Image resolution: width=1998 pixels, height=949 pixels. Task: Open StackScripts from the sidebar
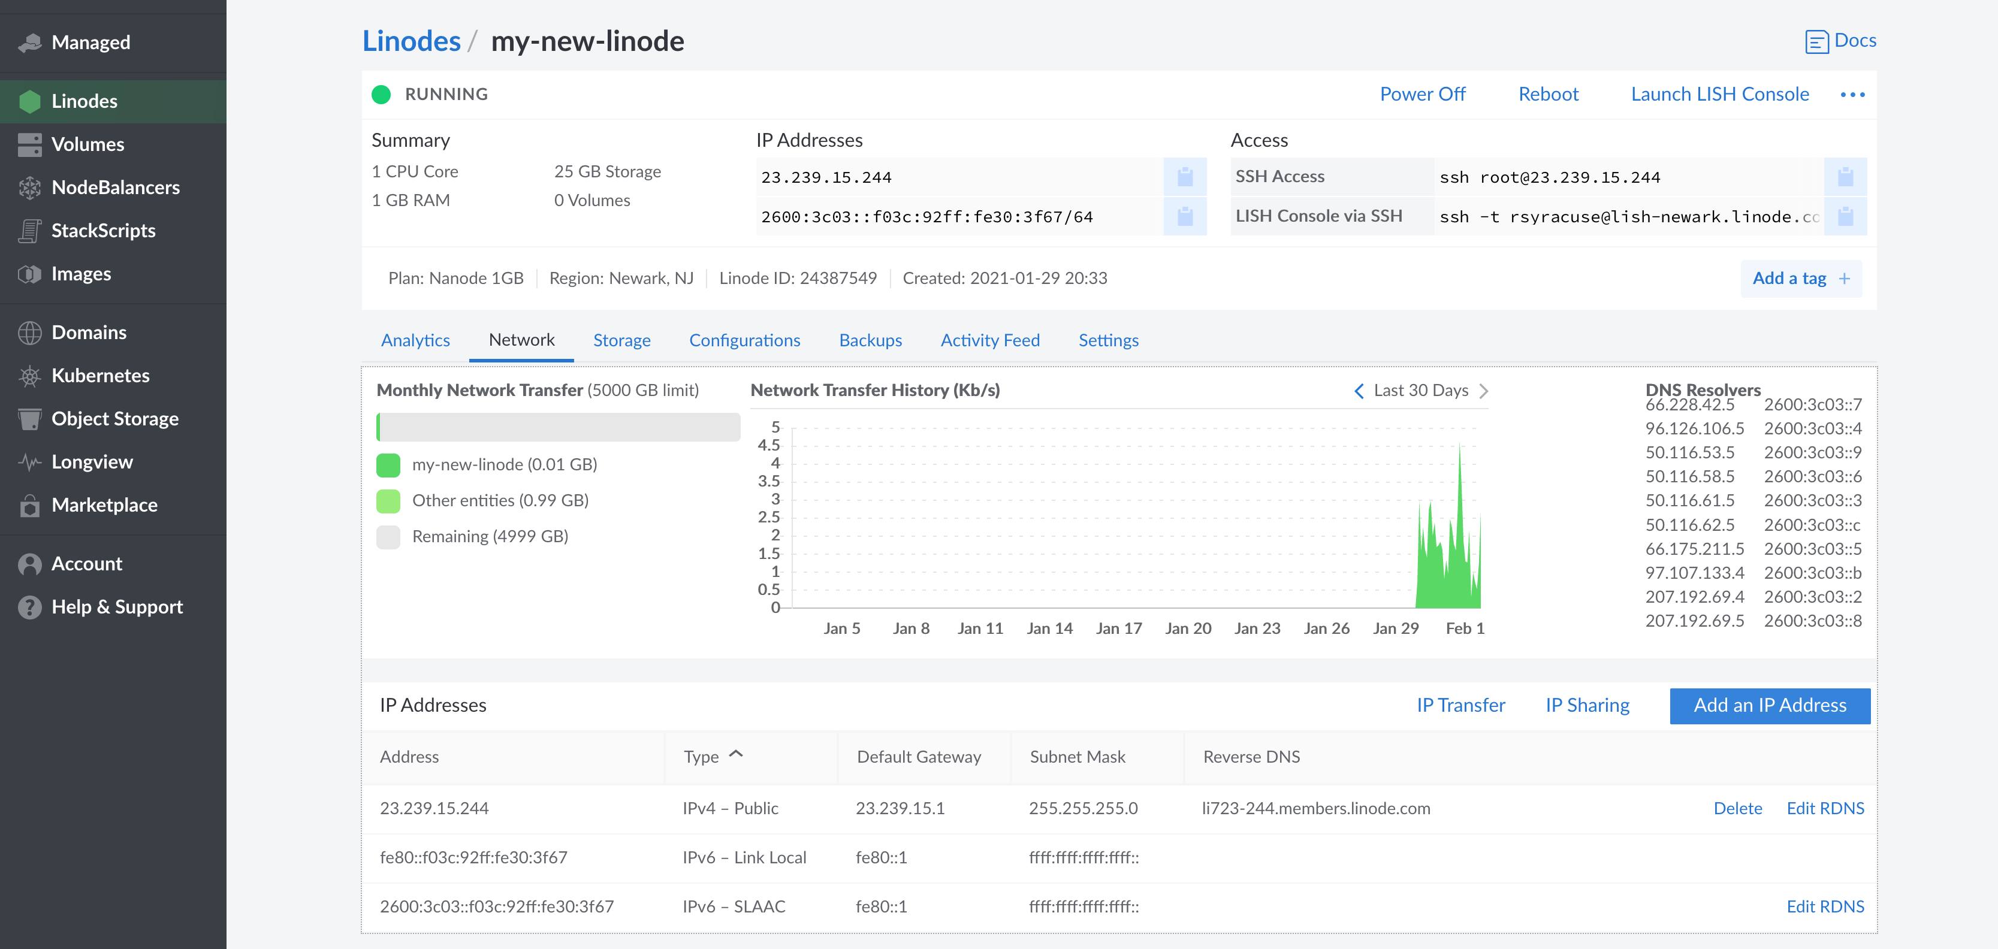pyautogui.click(x=102, y=230)
